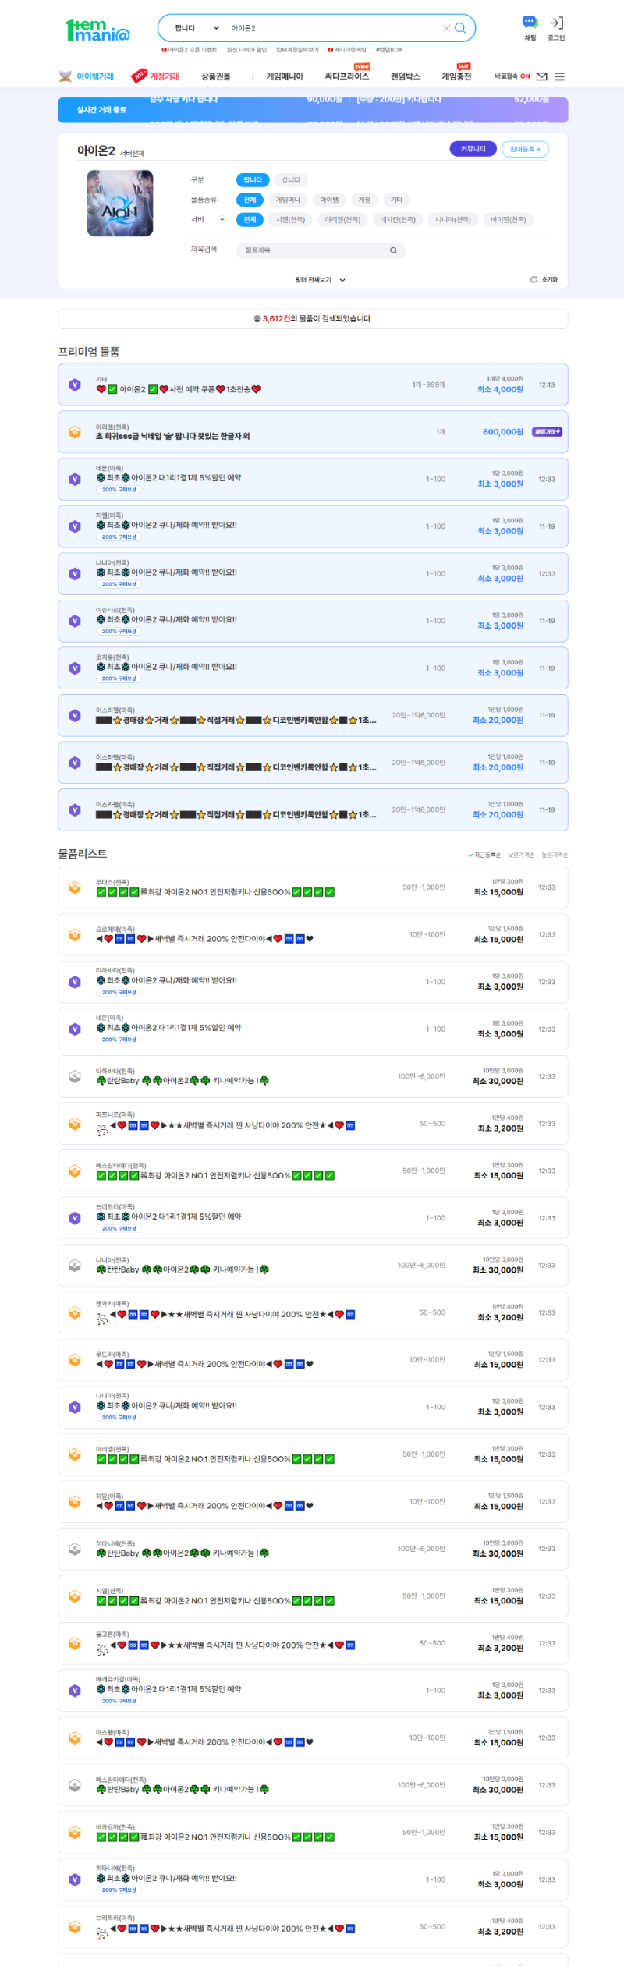Click purple shield badge on 이슈타르(천족) row
Viewport: 624px width, 1966px height.
(x=75, y=621)
